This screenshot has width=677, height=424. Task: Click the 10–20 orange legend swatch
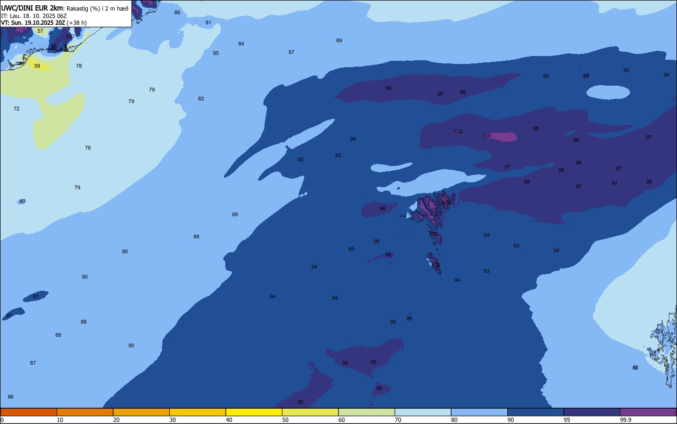tap(85, 412)
